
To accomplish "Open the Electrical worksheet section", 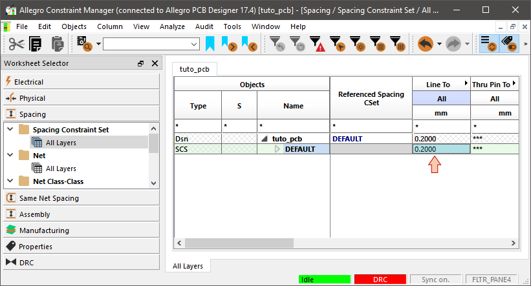I will tap(81, 82).
